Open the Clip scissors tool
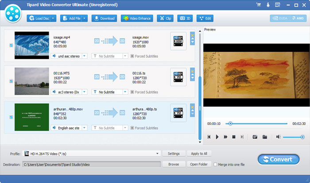 [x=165, y=19]
